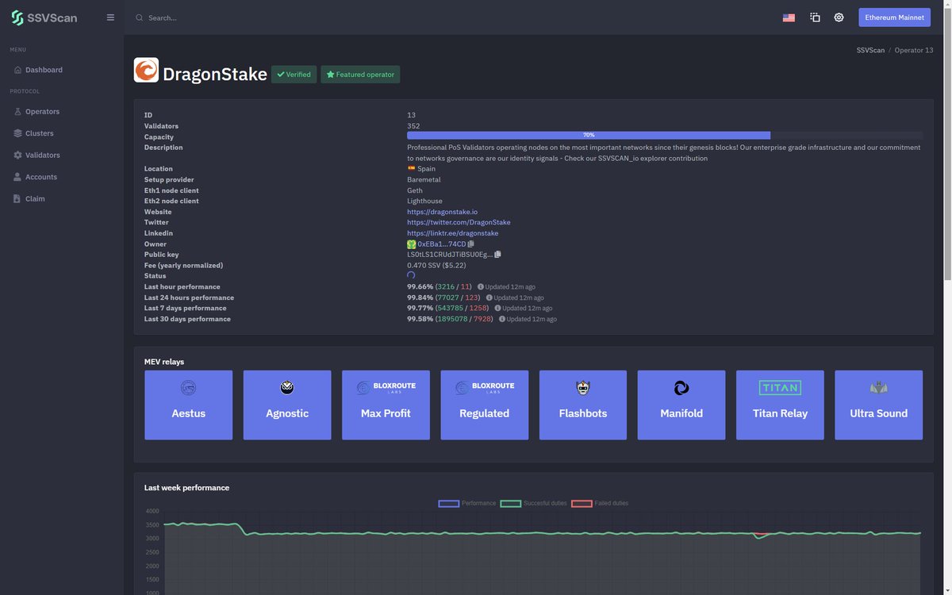Screen dimensions: 952x595
Task: Click the Claim document icon
Action: coord(18,198)
